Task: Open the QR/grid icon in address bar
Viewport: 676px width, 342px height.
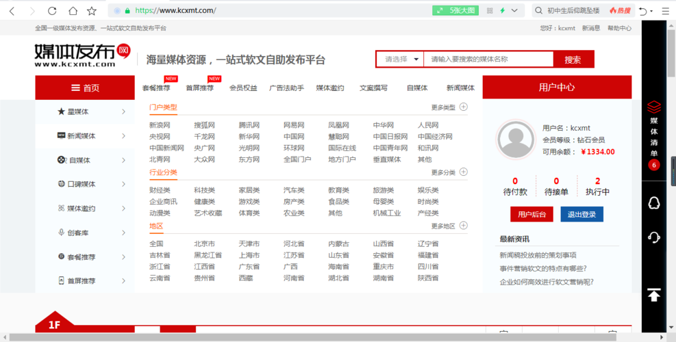Action: pyautogui.click(x=490, y=11)
